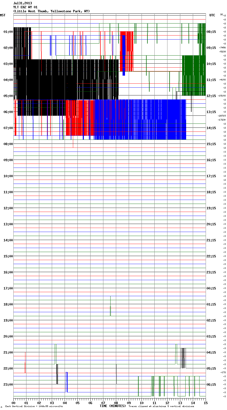Click the 17:15 UTC time label

(x=211, y=176)
